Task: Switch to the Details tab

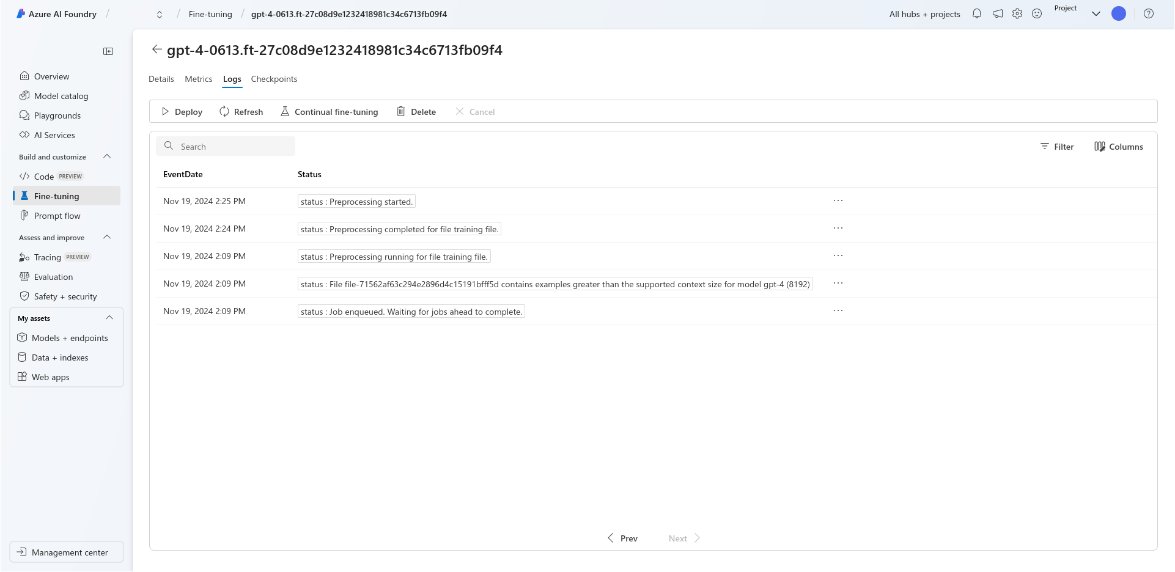Action: (161, 79)
